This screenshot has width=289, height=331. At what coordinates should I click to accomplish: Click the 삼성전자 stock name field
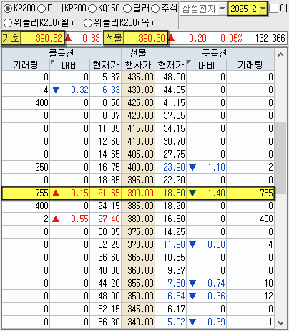198,9
